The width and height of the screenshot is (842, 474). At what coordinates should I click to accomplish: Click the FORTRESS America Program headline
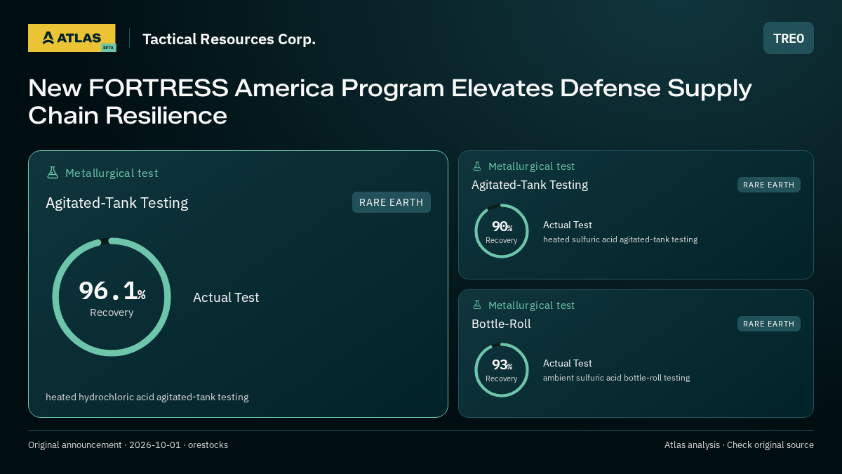pyautogui.click(x=389, y=101)
